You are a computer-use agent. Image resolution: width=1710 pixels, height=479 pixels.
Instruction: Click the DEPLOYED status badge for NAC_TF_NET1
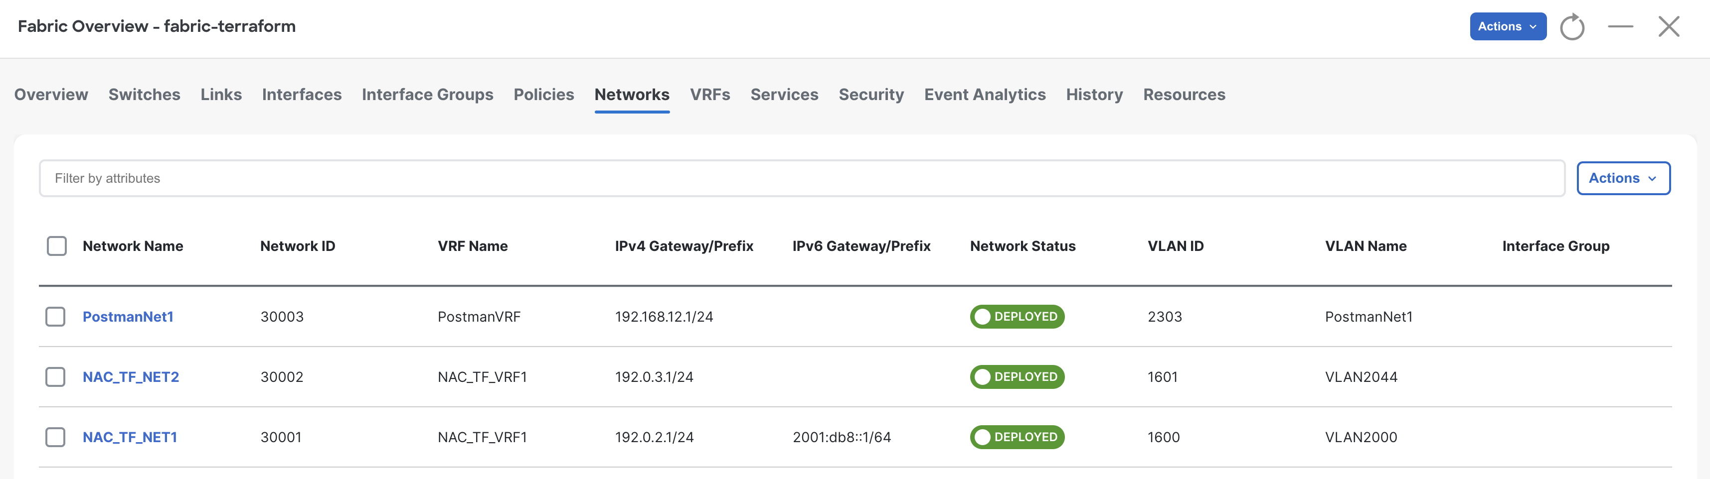pos(1017,437)
